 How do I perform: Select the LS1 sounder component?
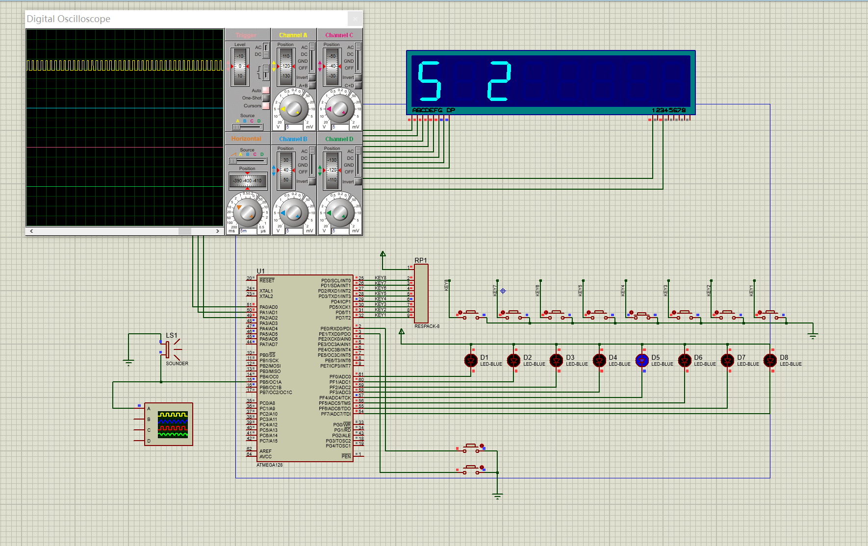[x=170, y=349]
